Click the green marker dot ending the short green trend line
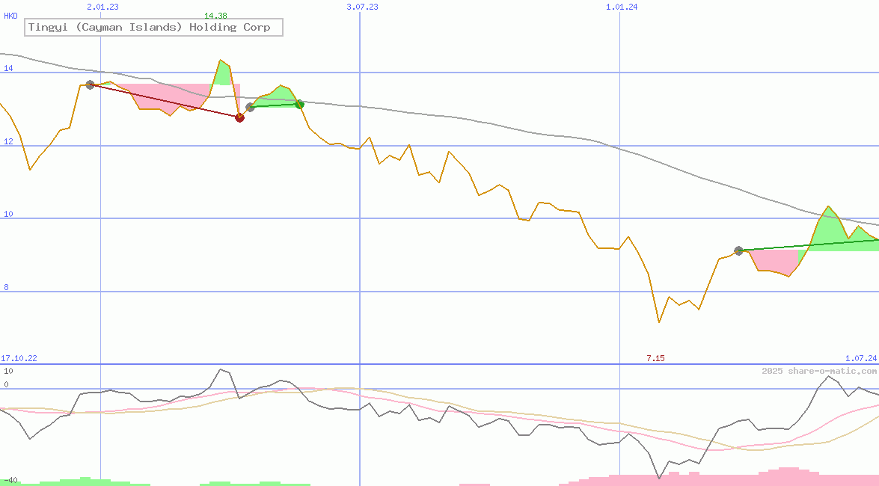This screenshot has width=879, height=486. [299, 105]
